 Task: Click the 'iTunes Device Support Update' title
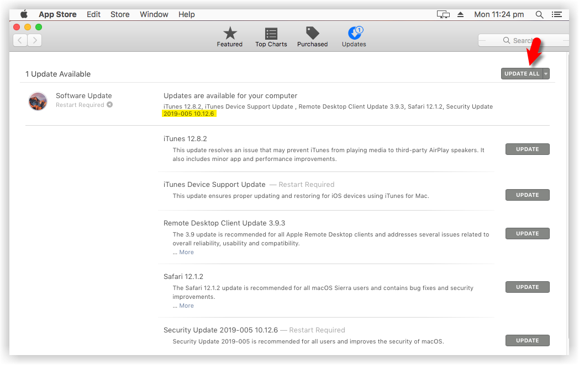point(214,185)
